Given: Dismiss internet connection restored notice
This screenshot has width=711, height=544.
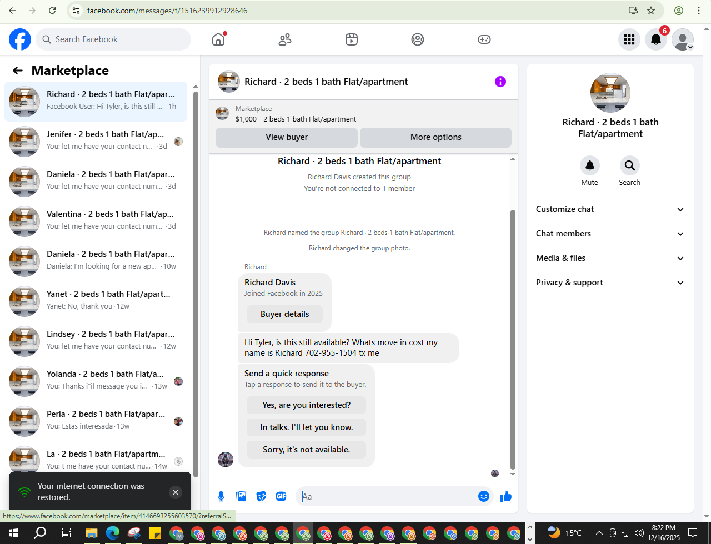Looking at the screenshot, I should pyautogui.click(x=176, y=492).
